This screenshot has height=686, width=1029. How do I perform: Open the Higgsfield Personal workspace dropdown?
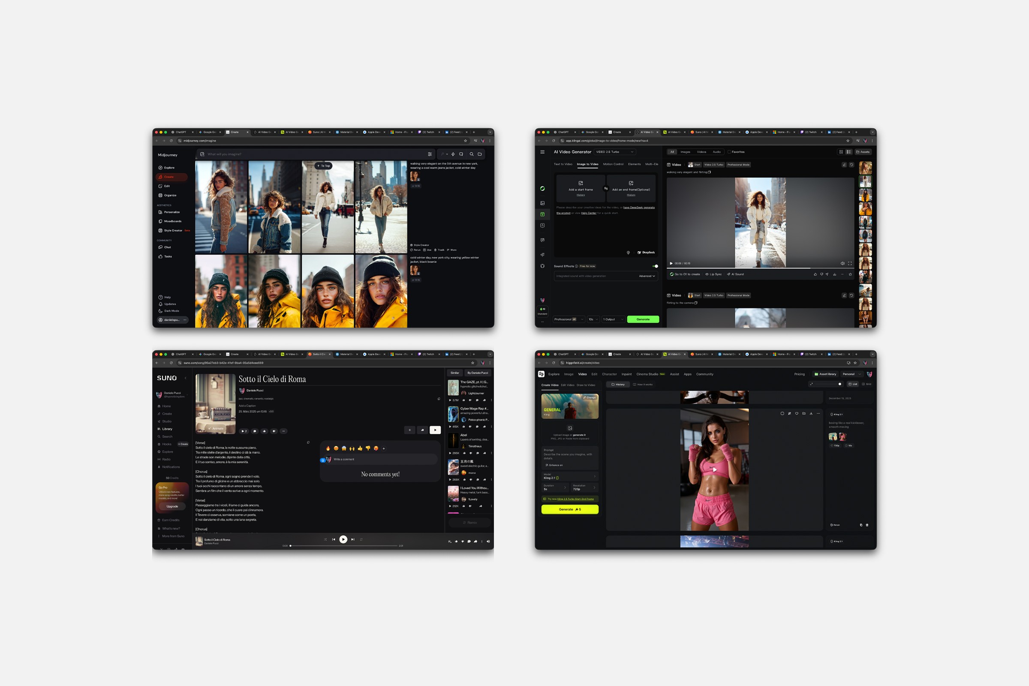click(x=851, y=374)
